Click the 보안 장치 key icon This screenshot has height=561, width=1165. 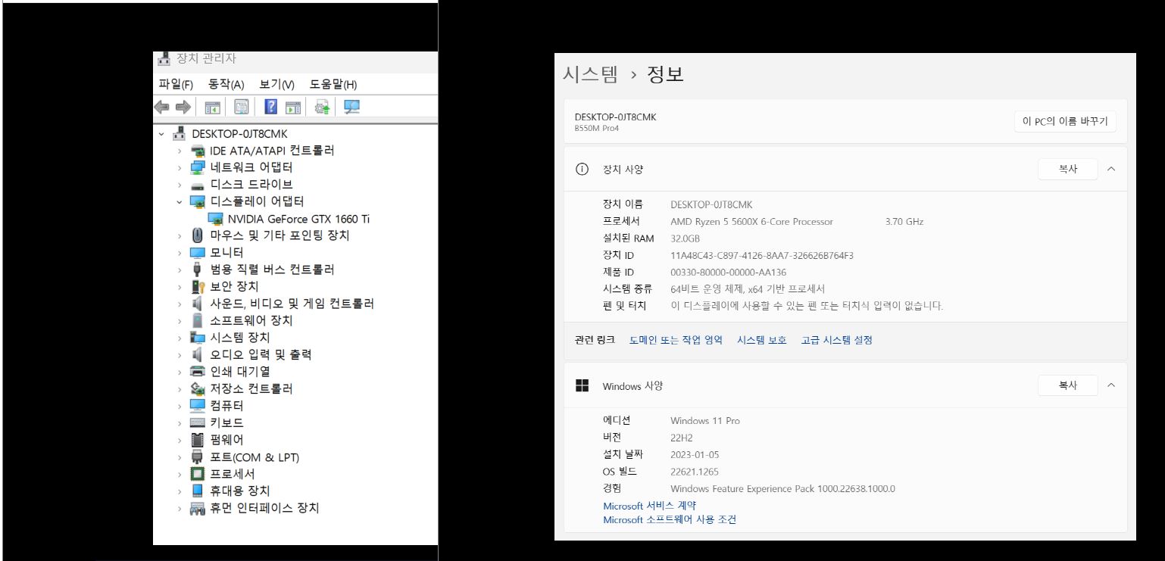198,286
